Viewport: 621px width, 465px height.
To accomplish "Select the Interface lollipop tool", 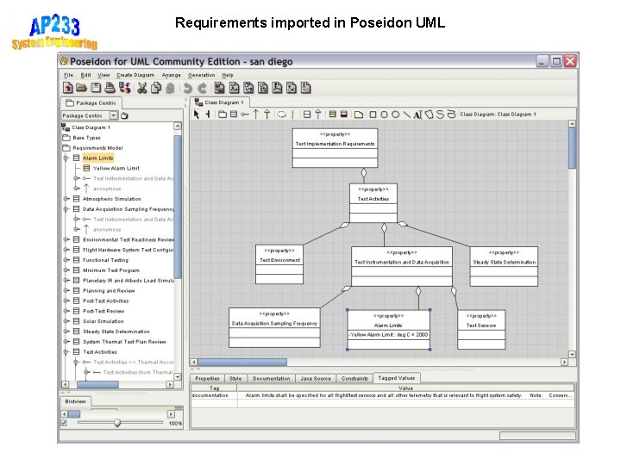I will tap(245, 115).
